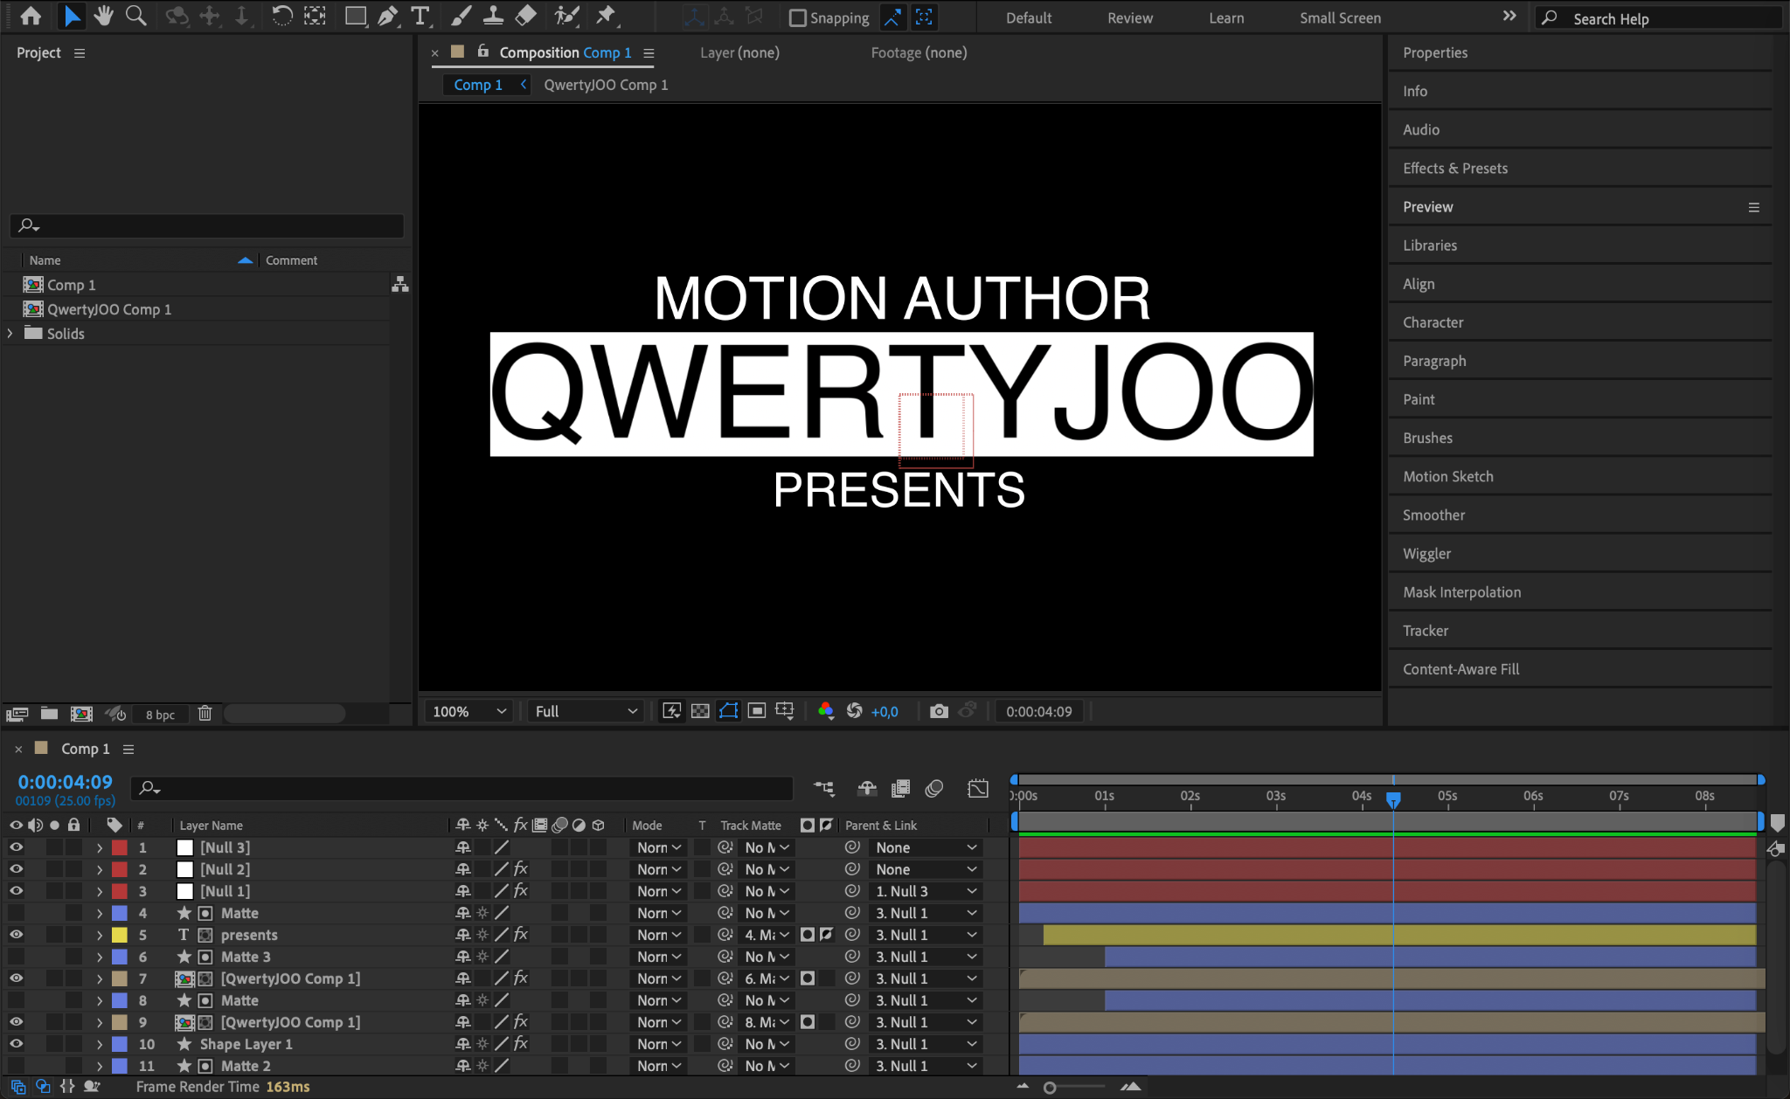Open the 100% magnification dropdown

468,711
